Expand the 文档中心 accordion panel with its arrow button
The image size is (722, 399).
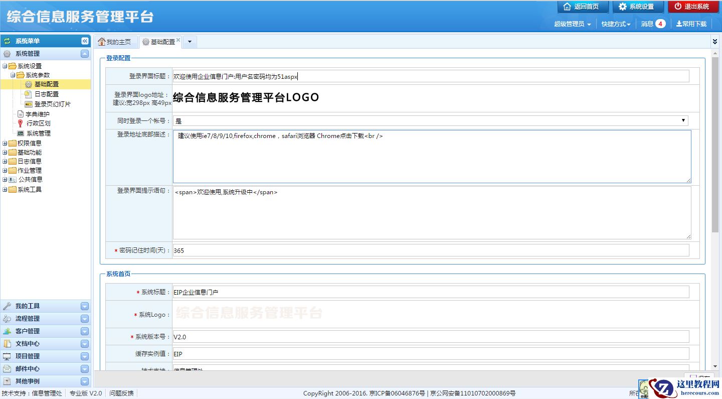pos(85,344)
